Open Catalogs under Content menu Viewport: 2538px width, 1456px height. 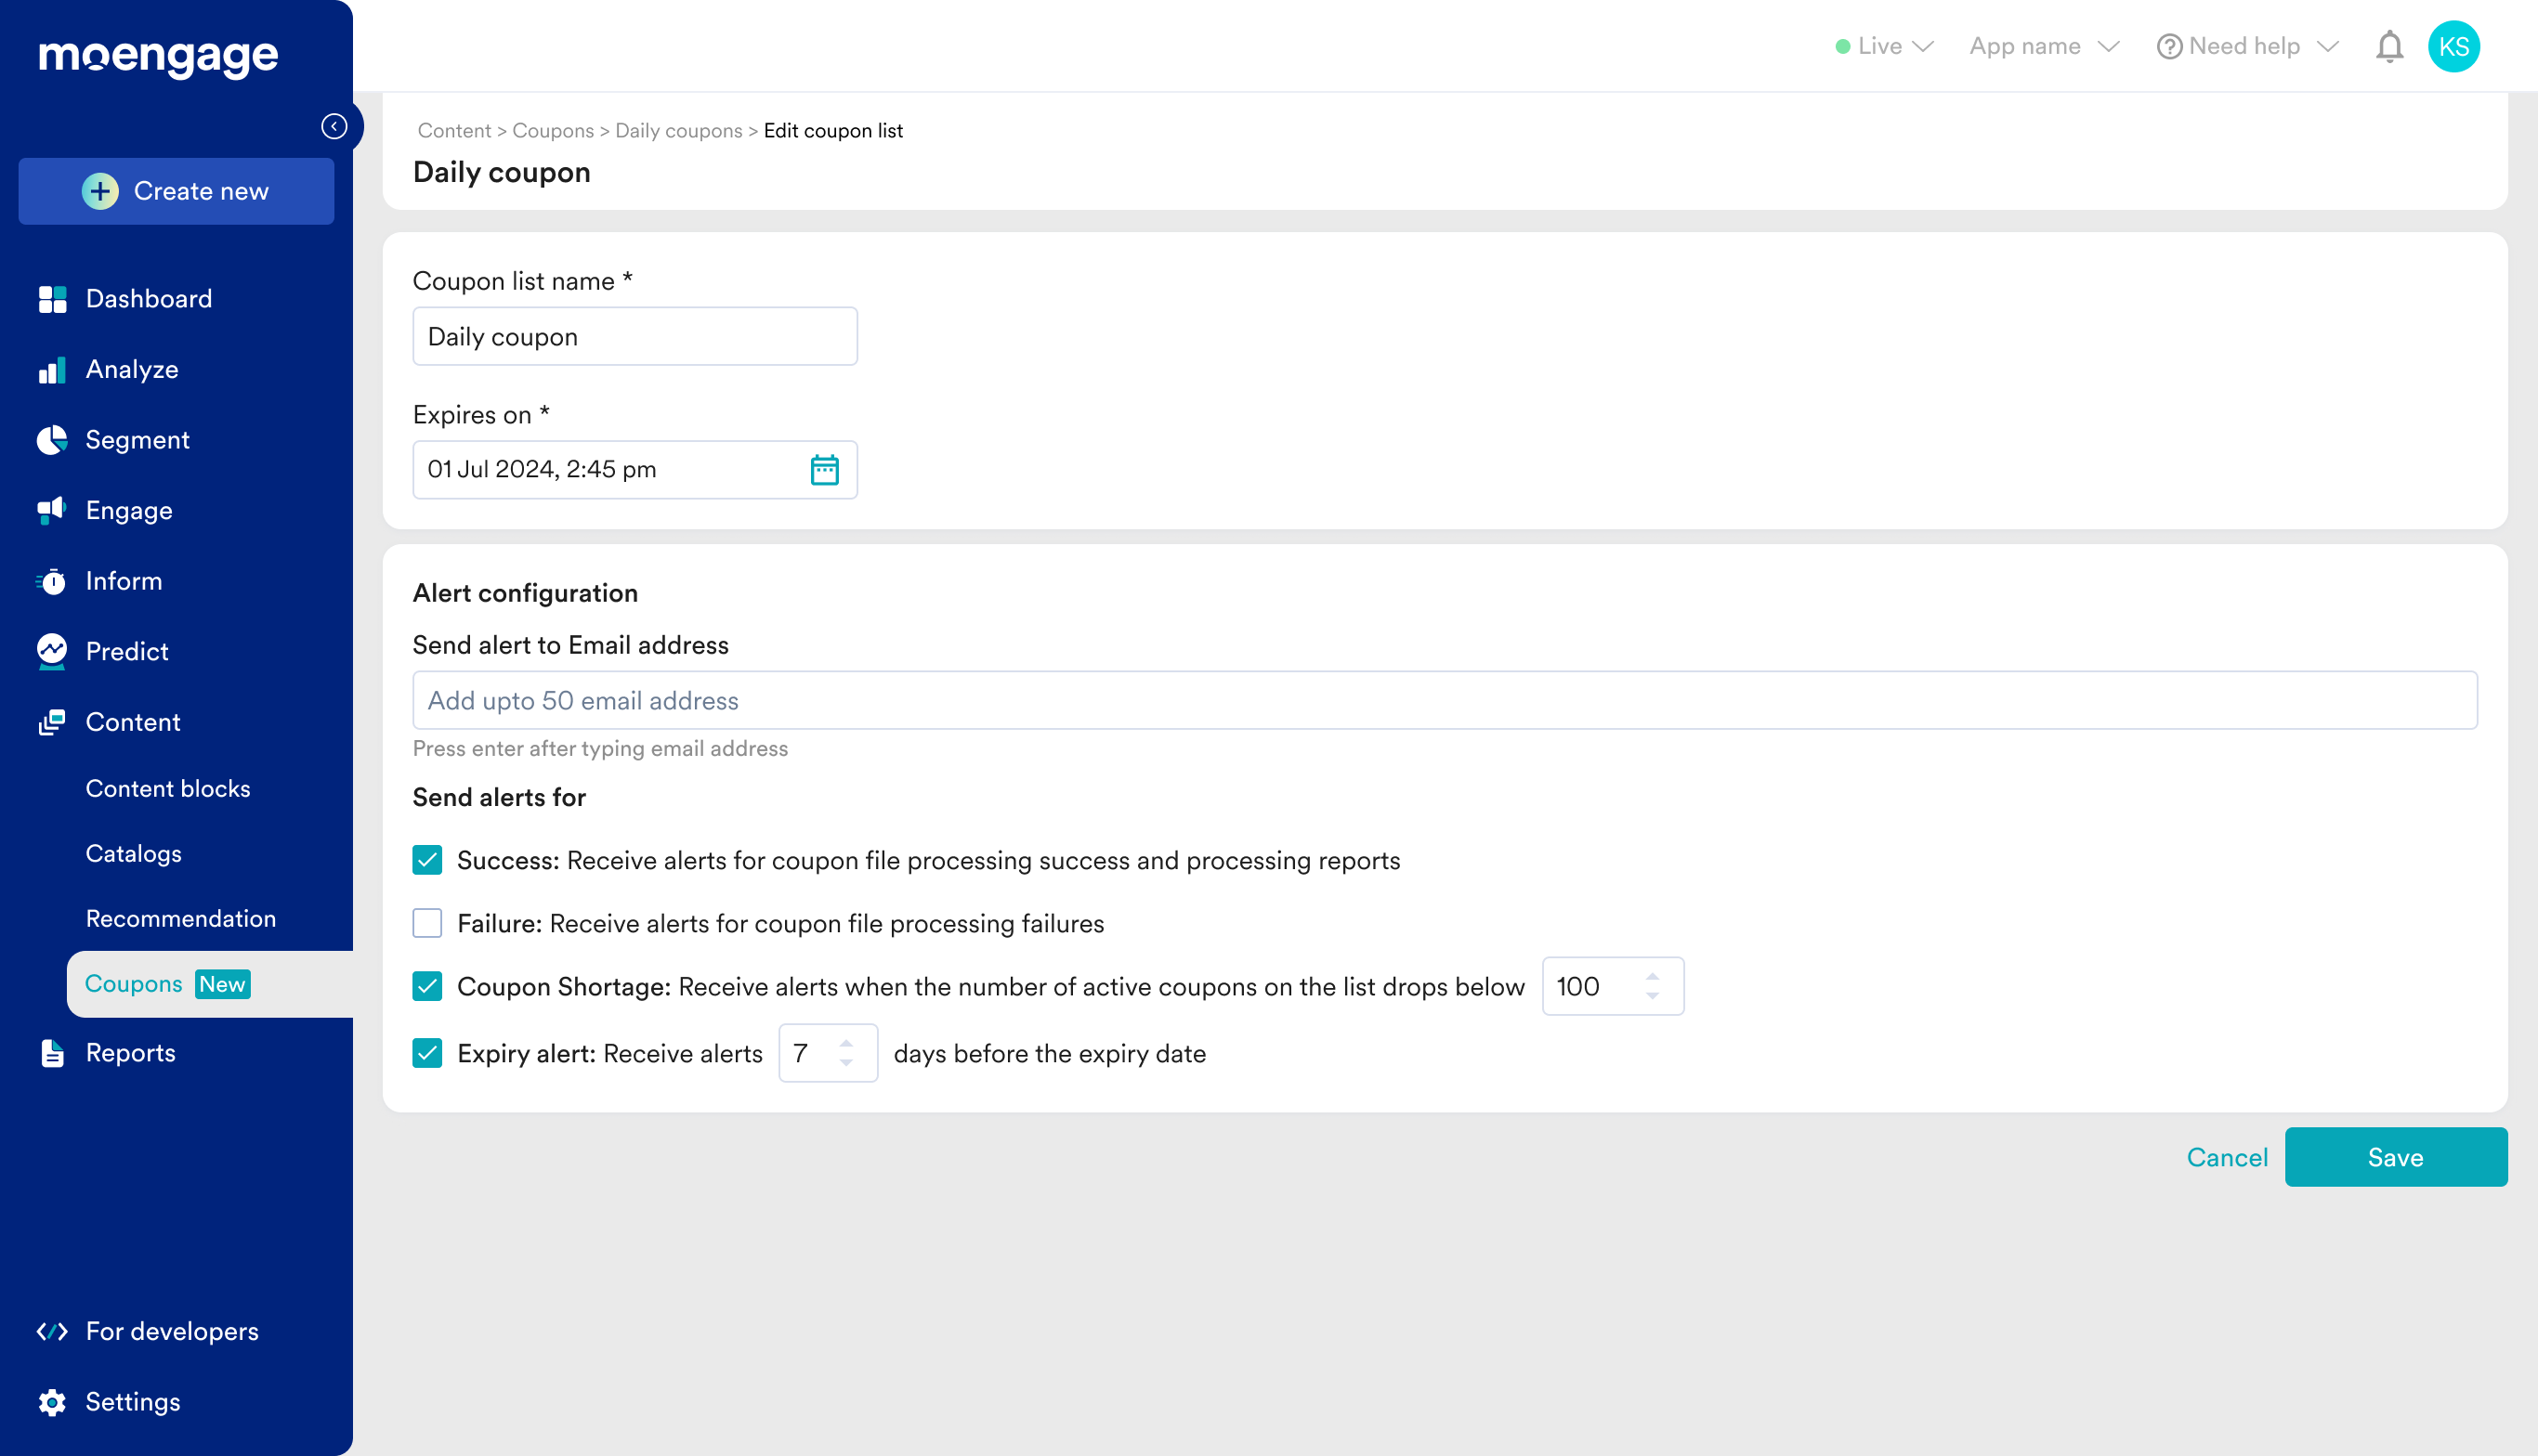(133, 853)
